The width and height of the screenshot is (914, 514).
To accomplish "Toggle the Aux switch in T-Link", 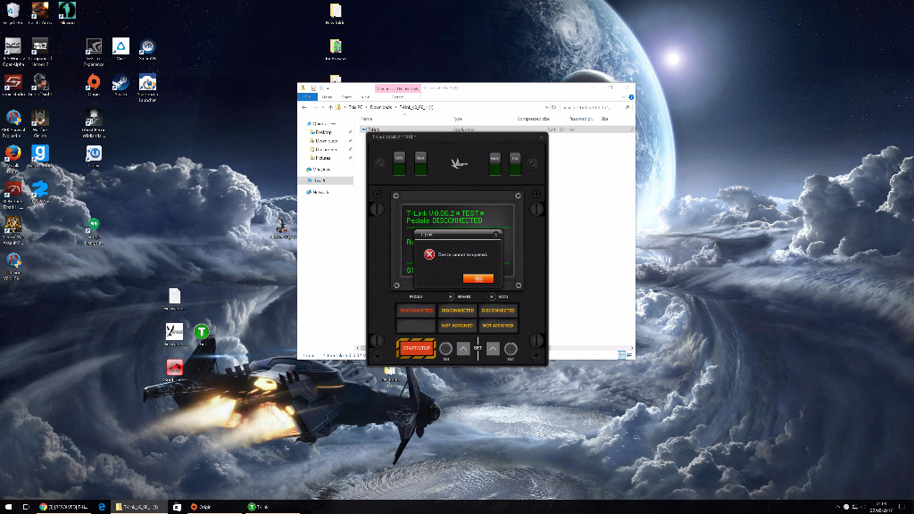I will pyautogui.click(x=420, y=163).
